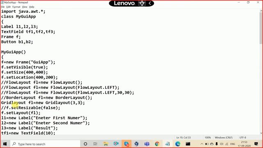263x148 pixels.
Task: Open Google Chrome from the taskbar
Action: pyautogui.click(x=157, y=144)
